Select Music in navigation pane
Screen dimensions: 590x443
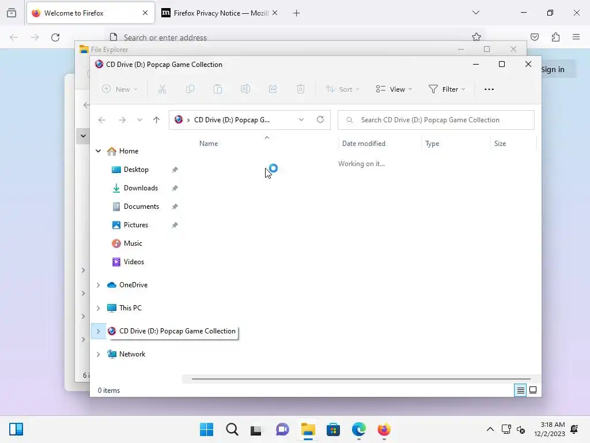coord(133,243)
